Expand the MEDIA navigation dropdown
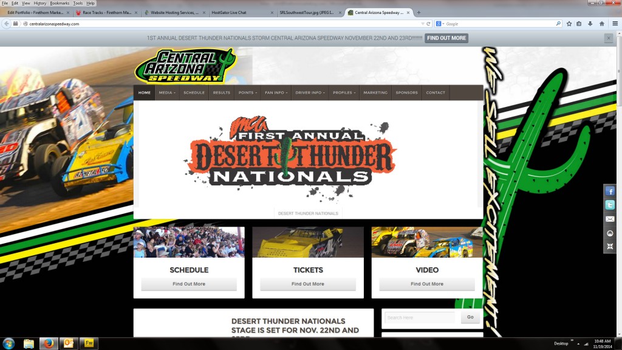 click(x=167, y=92)
